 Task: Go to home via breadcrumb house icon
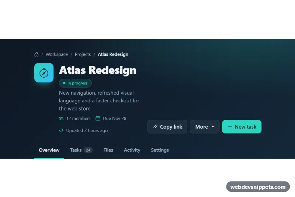click(x=37, y=54)
